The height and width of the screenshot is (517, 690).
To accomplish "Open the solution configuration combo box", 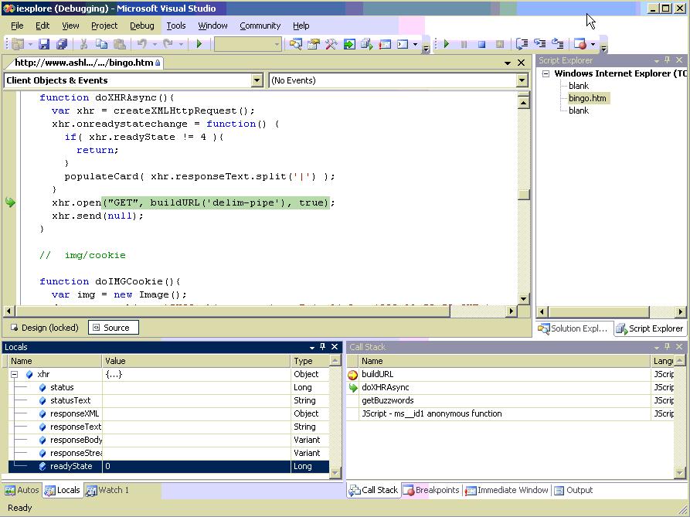I will (x=247, y=44).
